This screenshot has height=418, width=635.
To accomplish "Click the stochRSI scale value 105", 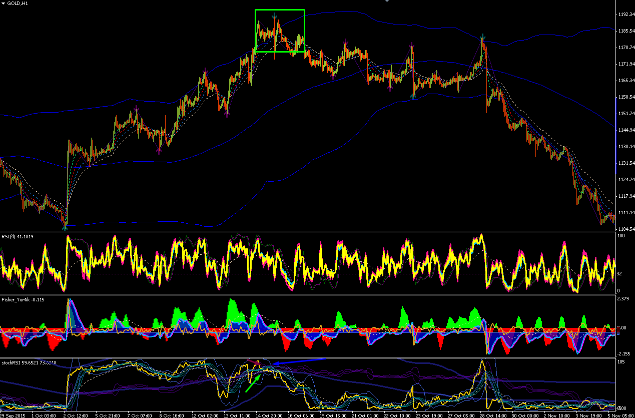I will point(622,362).
